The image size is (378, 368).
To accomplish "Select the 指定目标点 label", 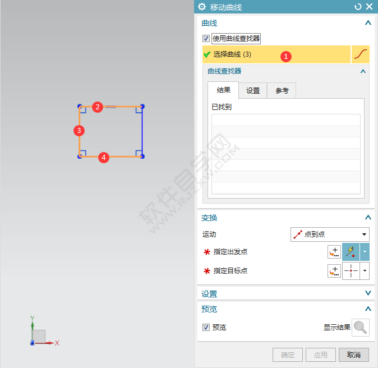I will 231,271.
